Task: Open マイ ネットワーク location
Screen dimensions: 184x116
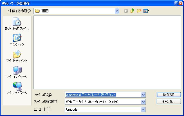Action: tap(17, 88)
